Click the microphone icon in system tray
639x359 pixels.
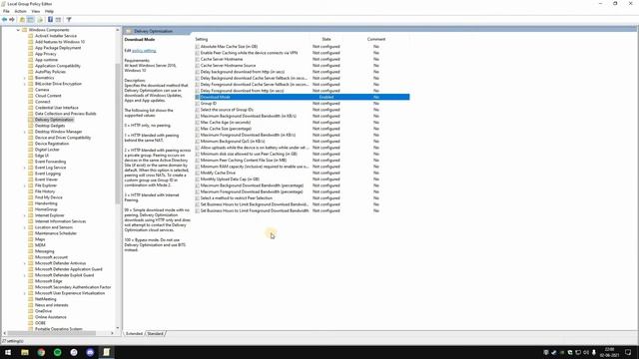(x=594, y=352)
